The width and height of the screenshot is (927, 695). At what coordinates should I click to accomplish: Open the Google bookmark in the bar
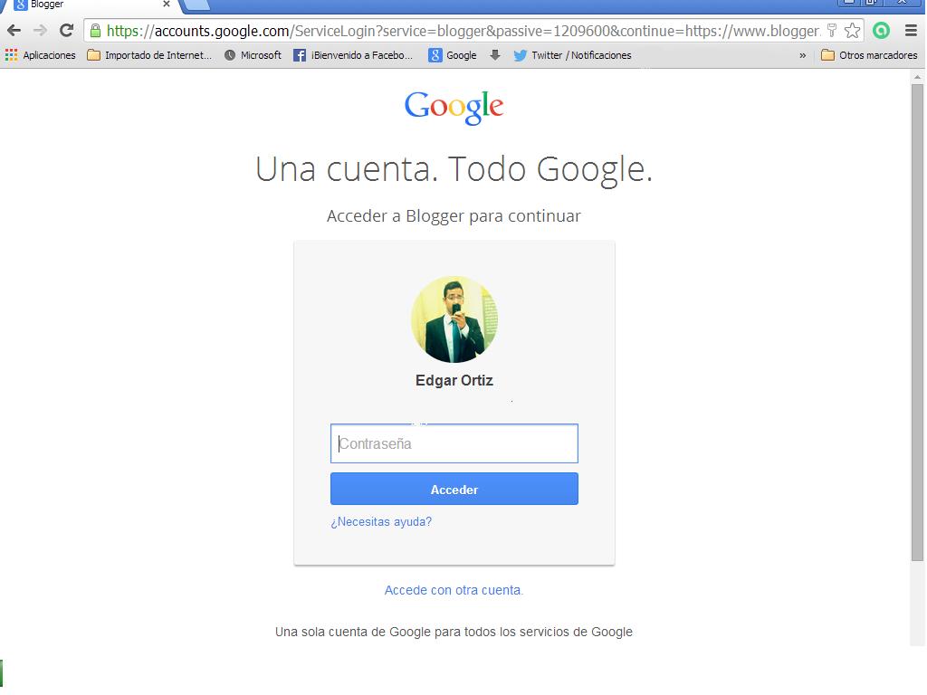[x=453, y=55]
